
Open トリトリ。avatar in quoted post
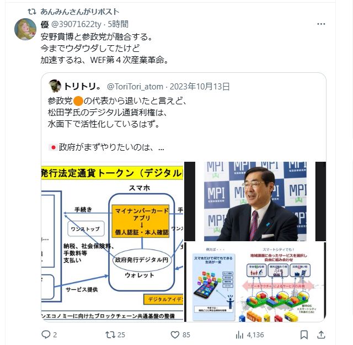pyautogui.click(x=55, y=86)
